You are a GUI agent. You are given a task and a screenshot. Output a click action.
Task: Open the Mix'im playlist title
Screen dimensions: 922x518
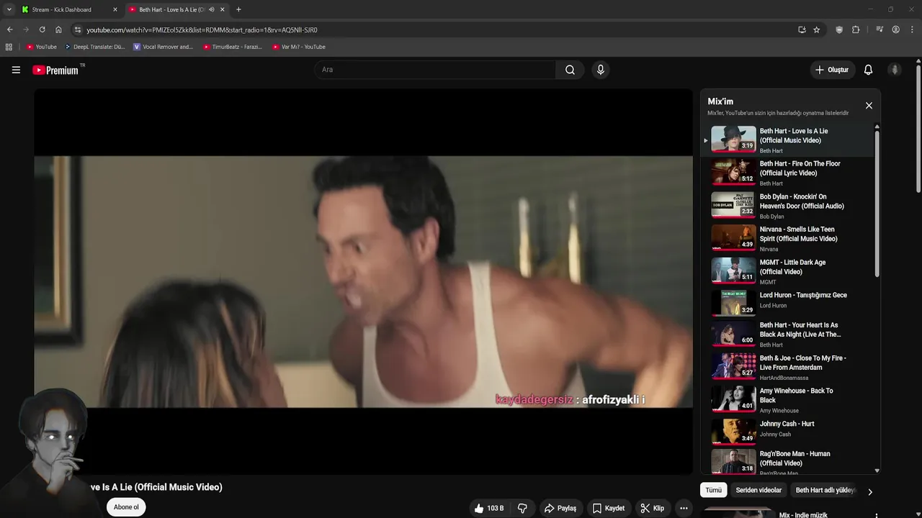coord(720,101)
